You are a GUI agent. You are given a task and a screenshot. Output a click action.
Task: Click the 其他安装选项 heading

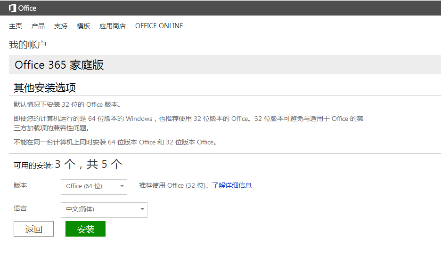45,88
